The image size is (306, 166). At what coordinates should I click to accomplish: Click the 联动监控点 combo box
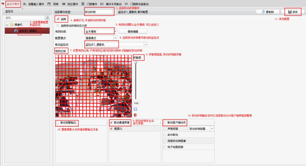tap(116, 44)
